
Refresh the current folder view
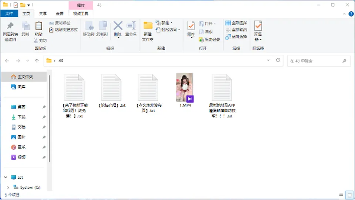point(278,60)
